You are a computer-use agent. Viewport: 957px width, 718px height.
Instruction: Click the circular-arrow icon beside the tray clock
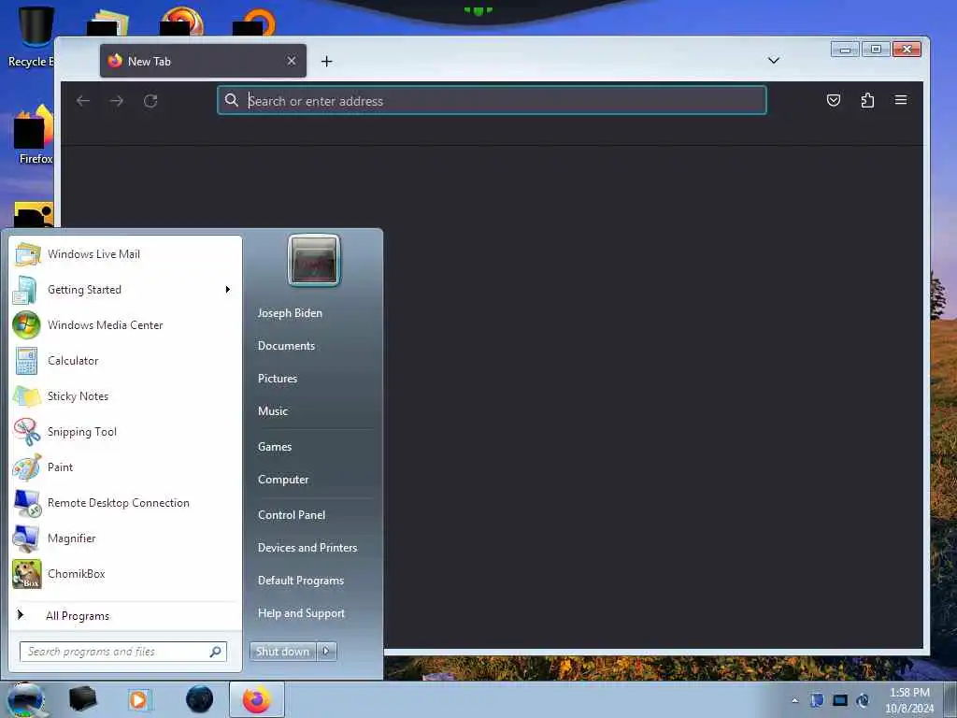(863, 700)
